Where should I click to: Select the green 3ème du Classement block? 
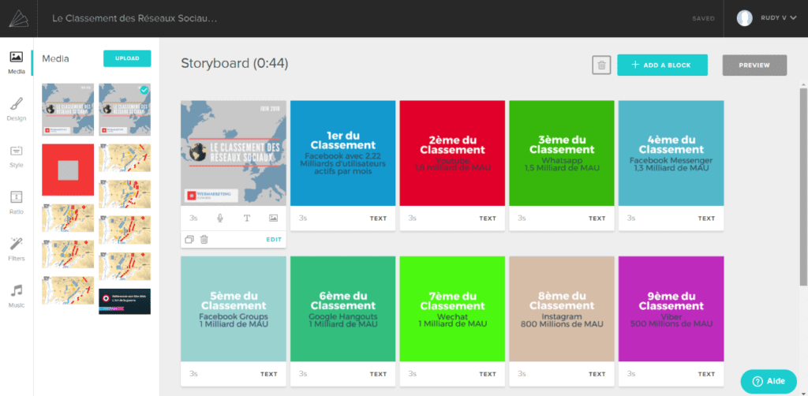tap(562, 154)
